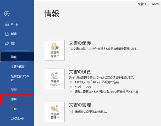This screenshot has width=161, height=126.
Task: Select 新規 in the sidebar
Action: coord(17,34)
